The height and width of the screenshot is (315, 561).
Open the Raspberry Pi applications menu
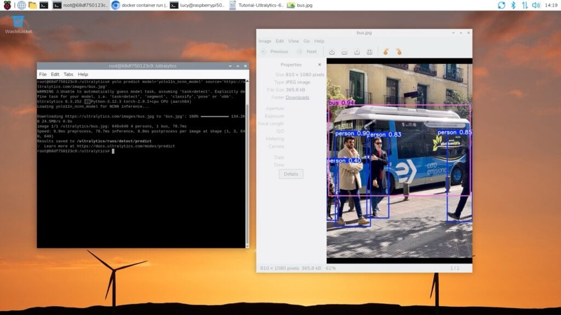pyautogui.click(x=7, y=5)
